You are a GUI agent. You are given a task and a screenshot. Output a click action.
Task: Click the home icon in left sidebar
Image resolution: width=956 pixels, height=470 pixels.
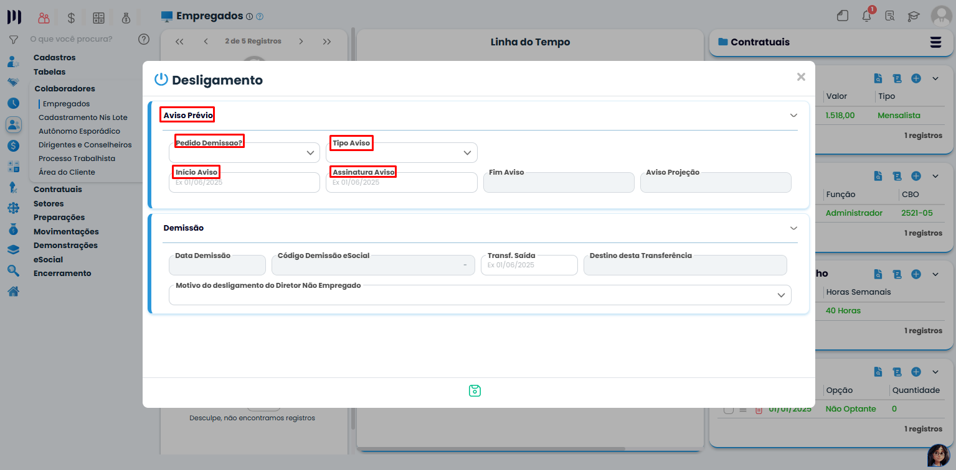click(x=13, y=291)
